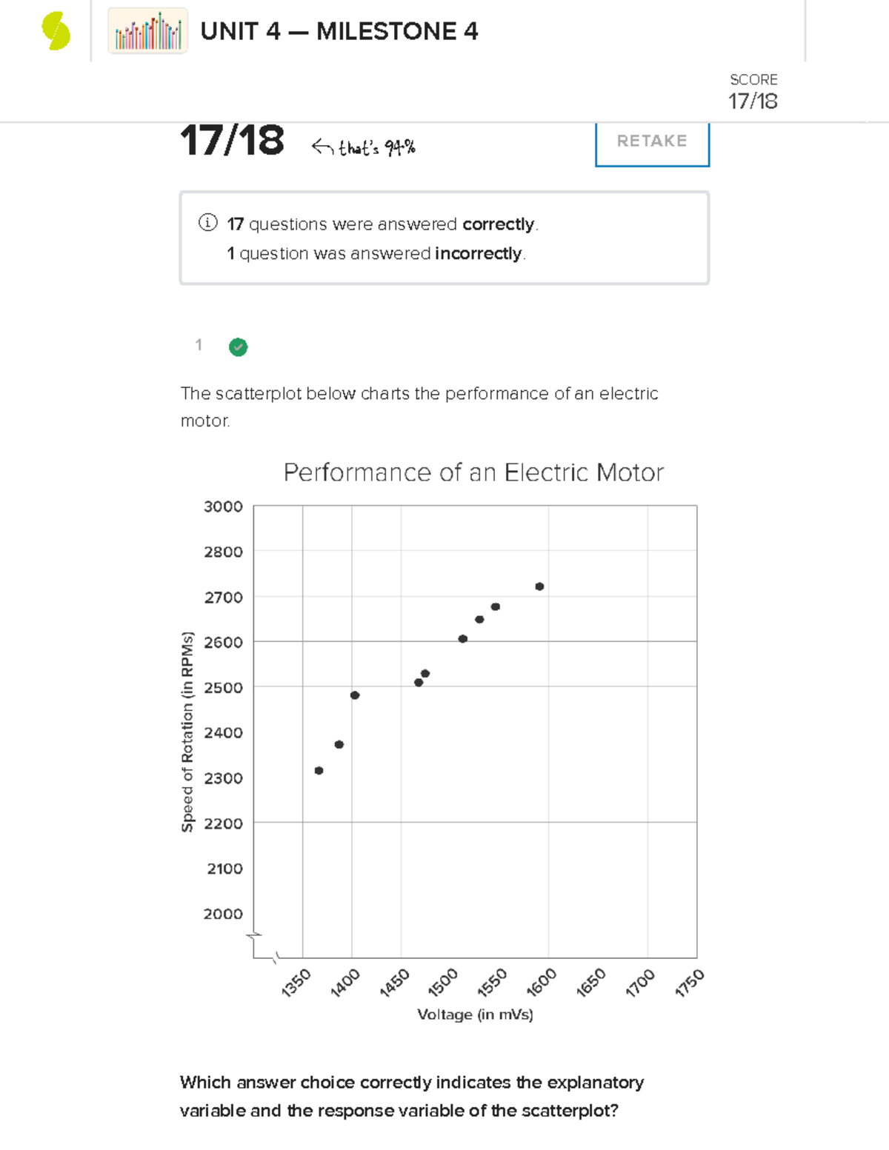Screen dimensions: 889x1150
Task: Click the Voltage (in mVs) axis label
Action: pyautogui.click(x=475, y=1014)
